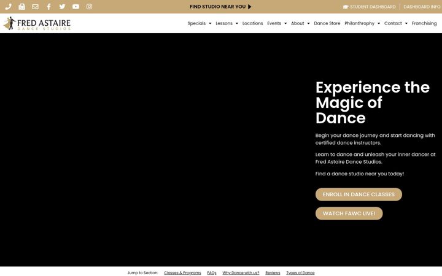Click the Fred Astaire Dance Studios logo

pos(37,23)
